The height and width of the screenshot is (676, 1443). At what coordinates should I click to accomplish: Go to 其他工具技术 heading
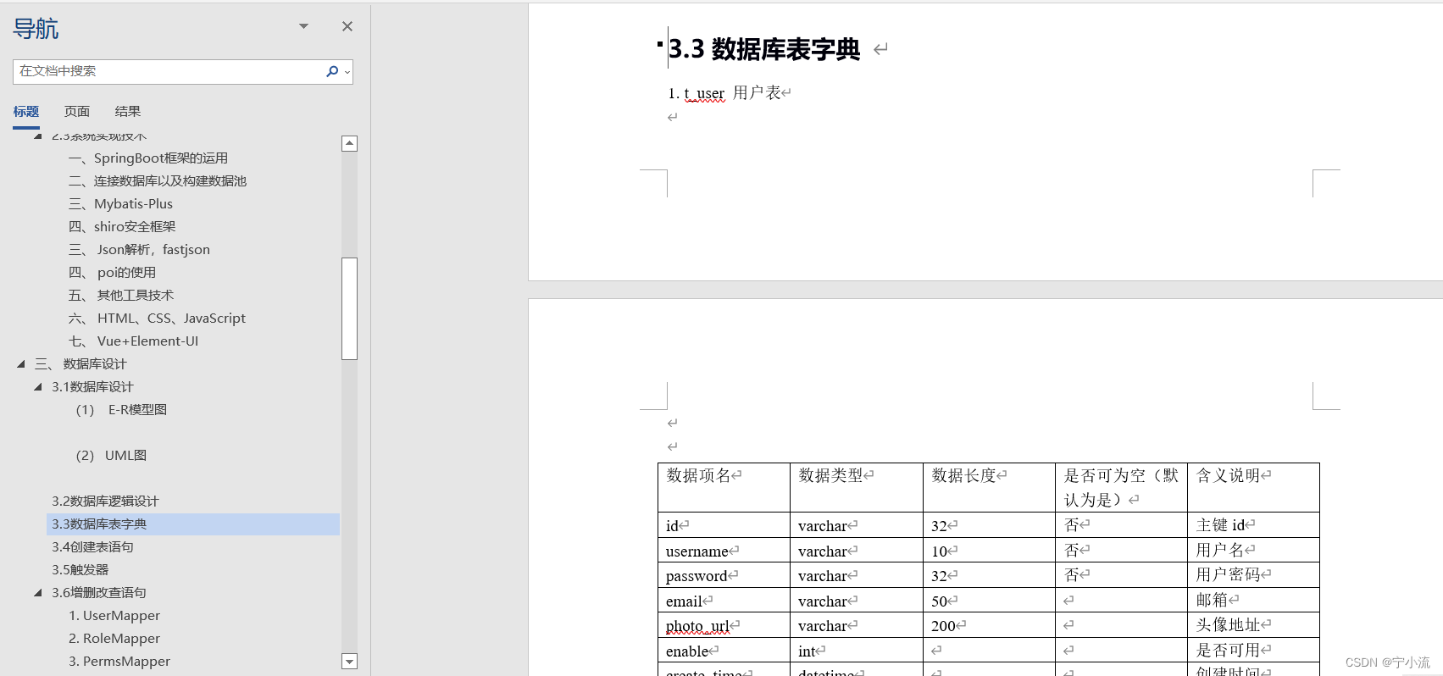click(121, 295)
